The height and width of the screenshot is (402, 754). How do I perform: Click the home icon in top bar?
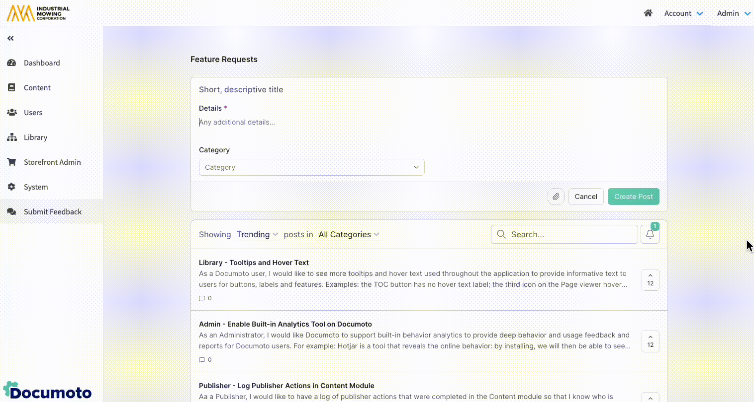point(648,13)
